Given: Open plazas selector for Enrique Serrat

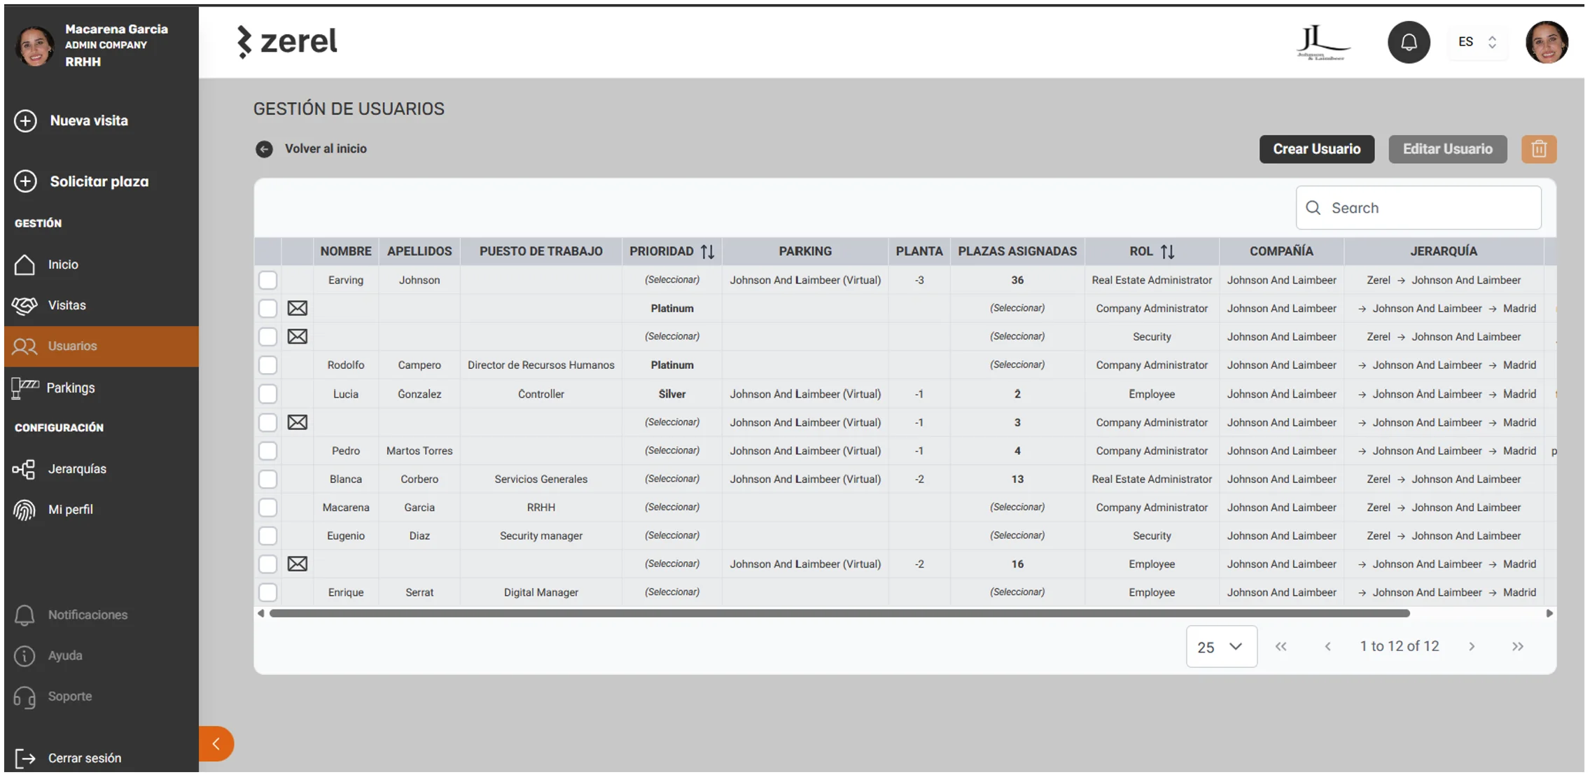Looking at the screenshot, I should (1017, 592).
